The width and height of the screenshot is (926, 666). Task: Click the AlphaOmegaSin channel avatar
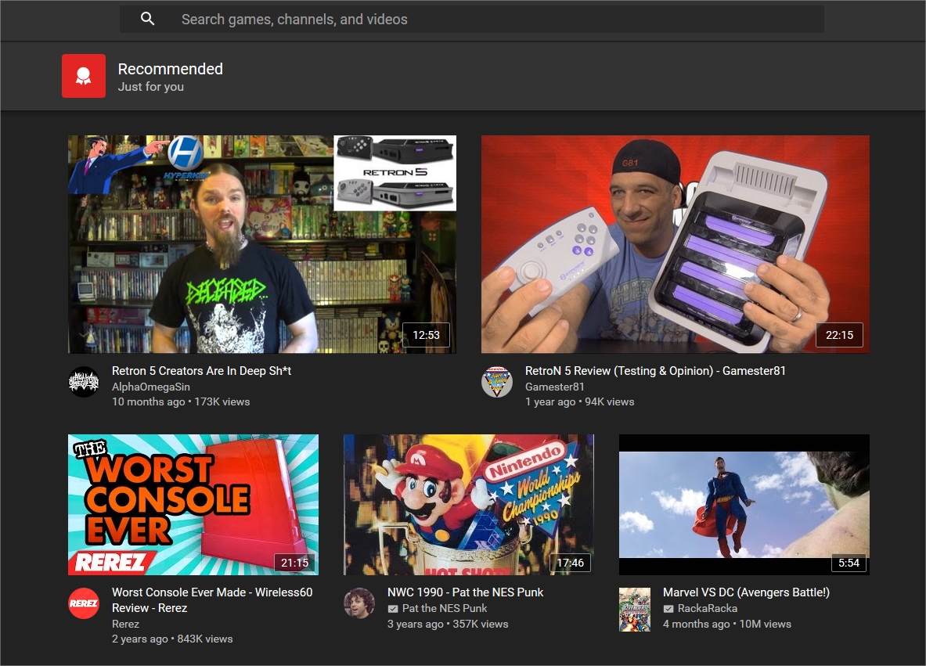(x=84, y=382)
